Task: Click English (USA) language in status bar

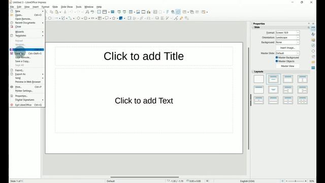Action: (247, 181)
